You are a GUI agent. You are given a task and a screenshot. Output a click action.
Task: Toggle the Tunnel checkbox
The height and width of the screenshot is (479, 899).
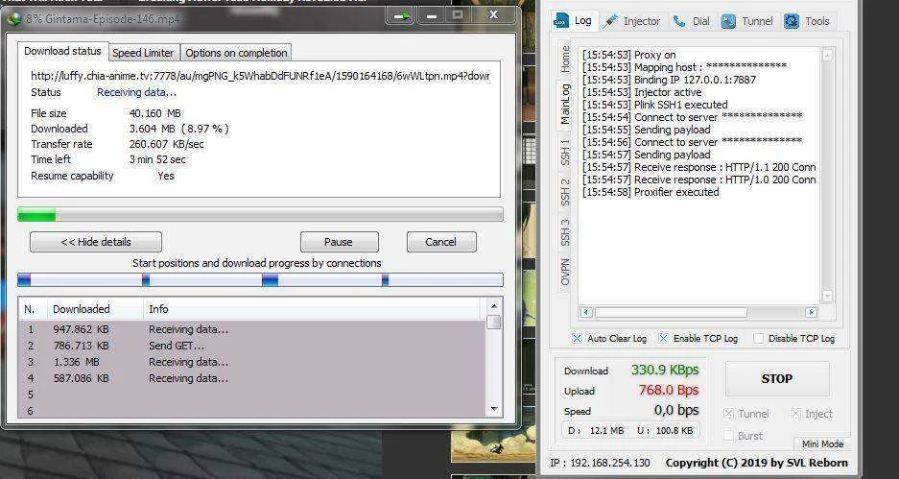729,414
